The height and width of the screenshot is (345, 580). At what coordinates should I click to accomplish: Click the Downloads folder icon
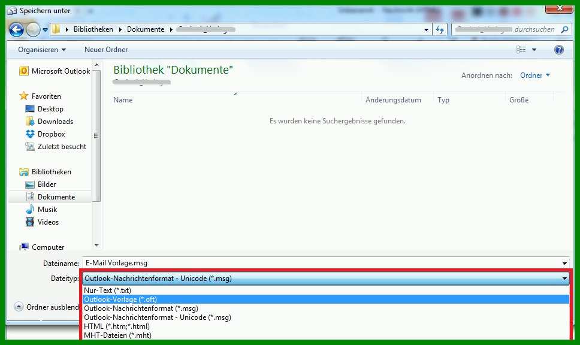click(x=30, y=121)
